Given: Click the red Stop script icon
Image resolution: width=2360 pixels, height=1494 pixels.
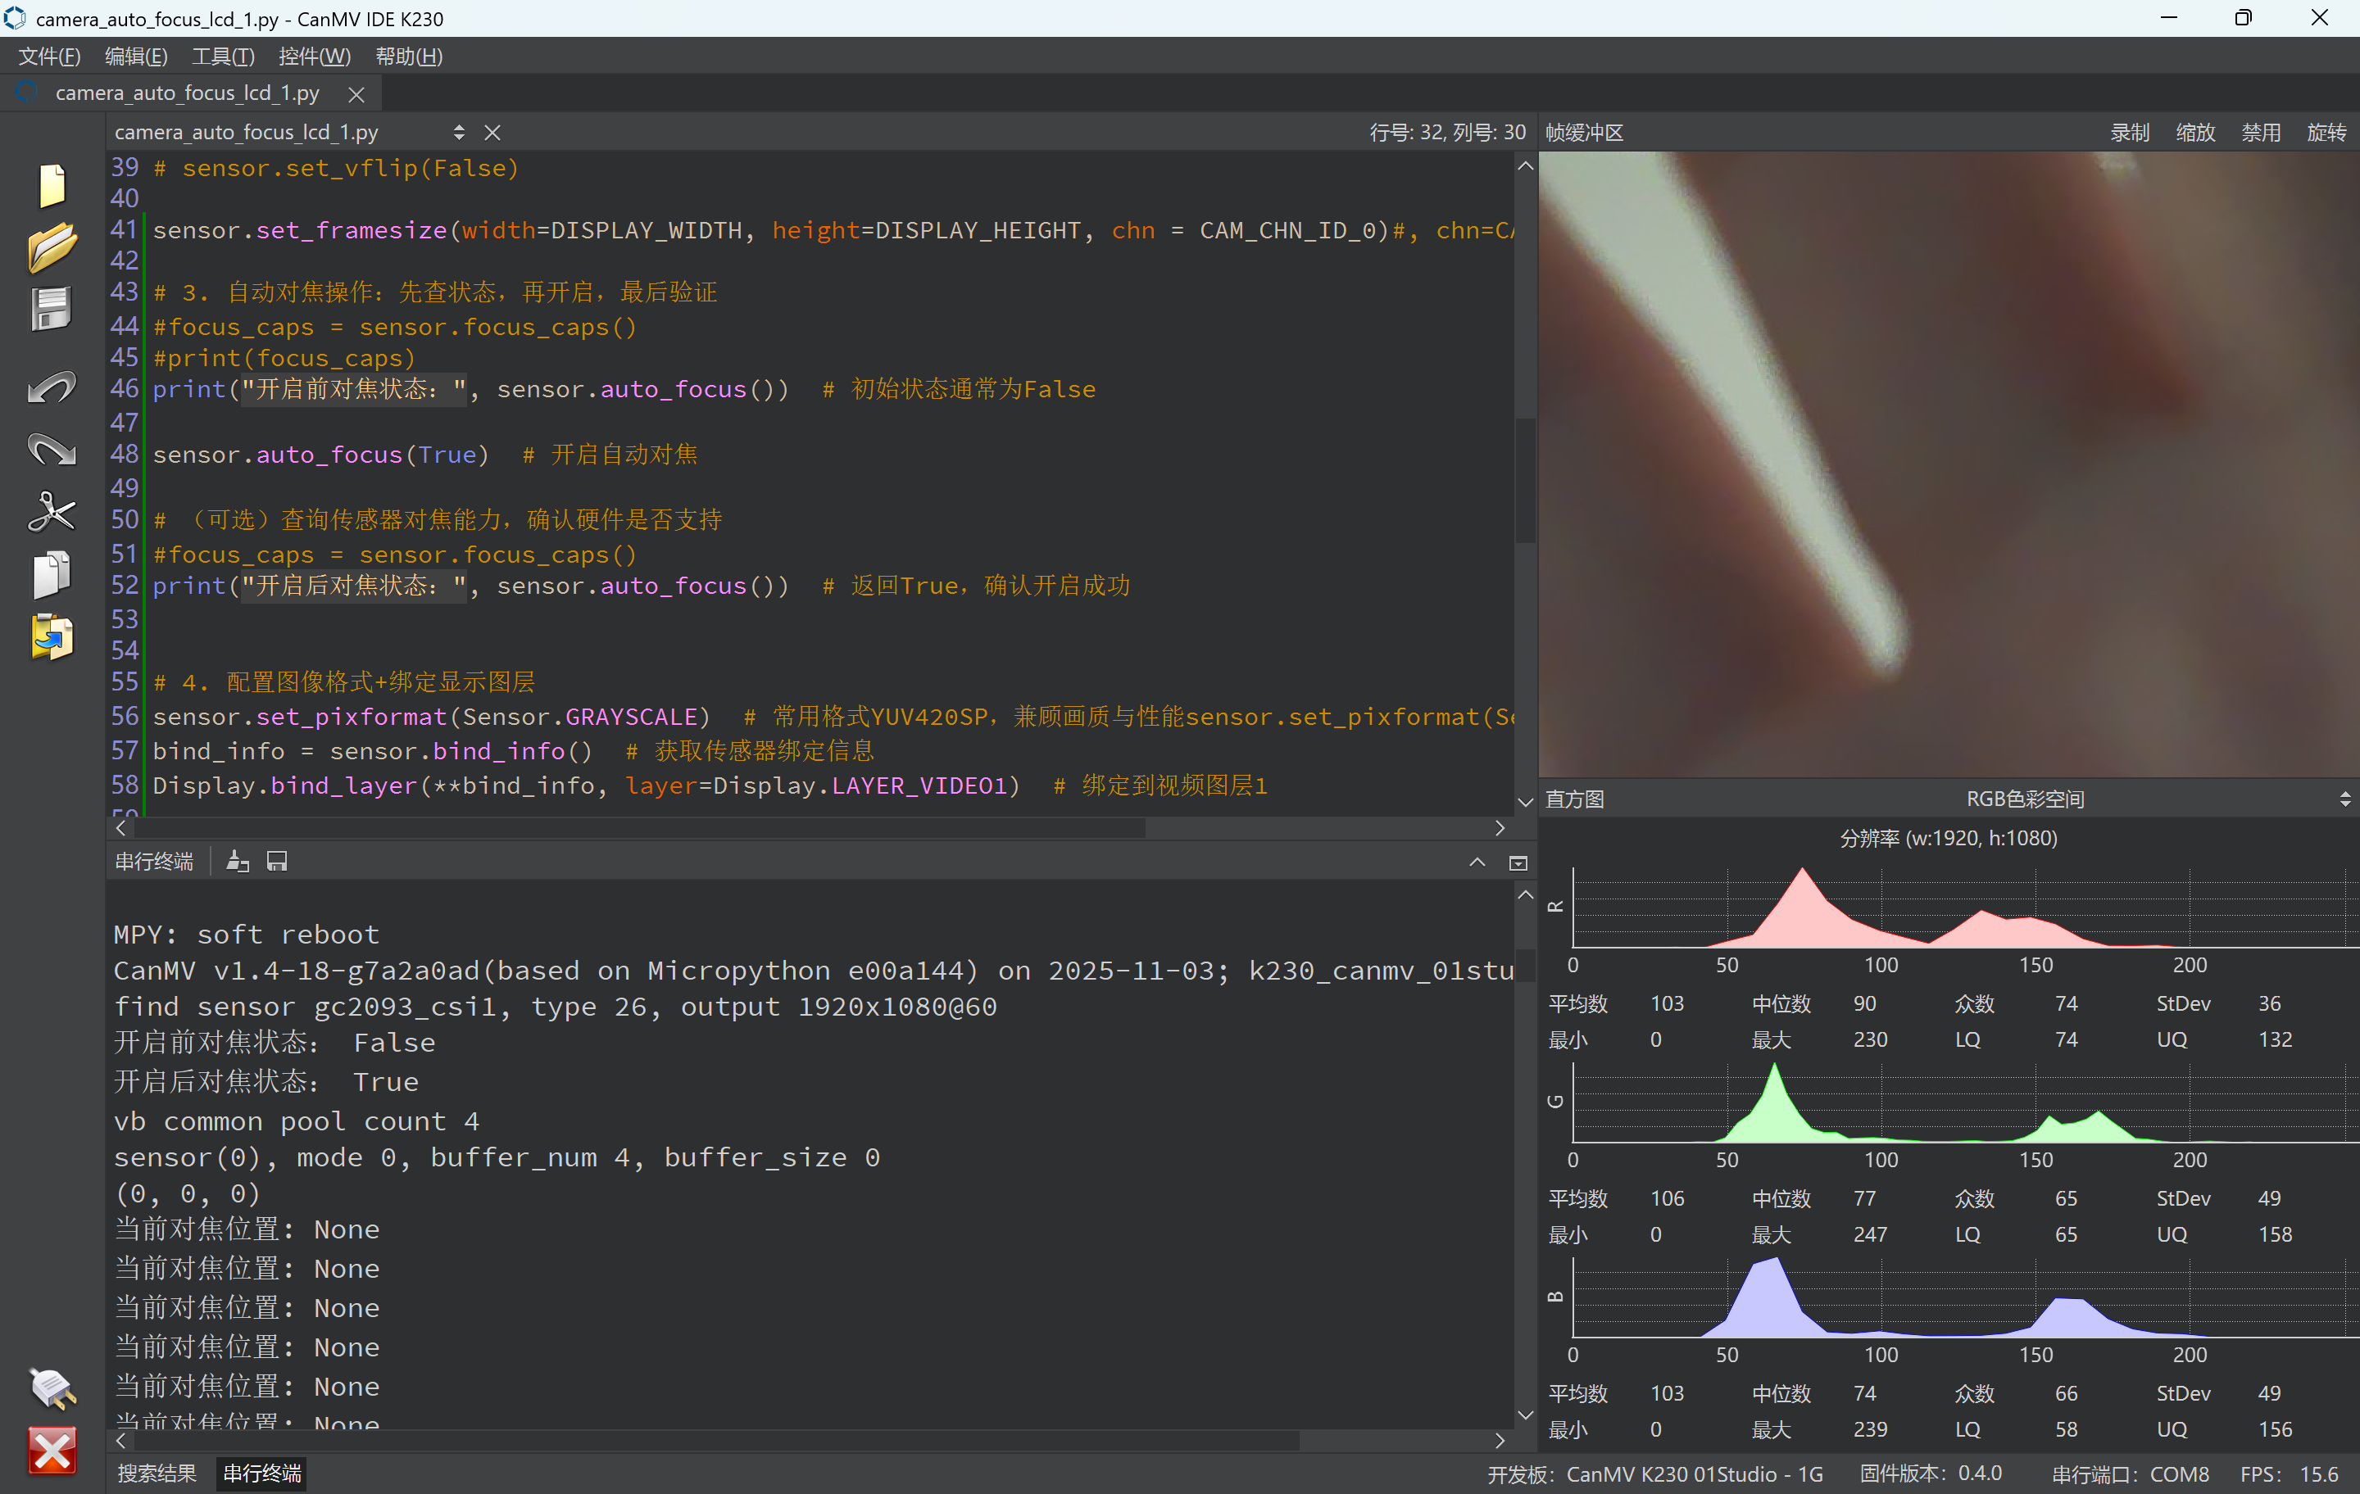Looking at the screenshot, I should point(51,1451).
